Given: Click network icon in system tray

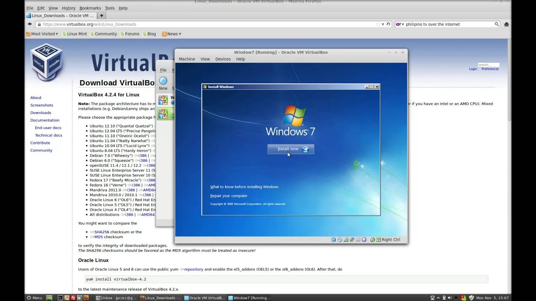Looking at the screenshot, I should pyautogui.click(x=444, y=298).
